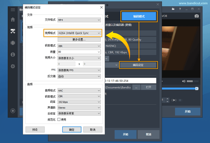The image size is (210, 143).
Task: Click the 更多设置... button
Action: pyautogui.click(x=79, y=39)
